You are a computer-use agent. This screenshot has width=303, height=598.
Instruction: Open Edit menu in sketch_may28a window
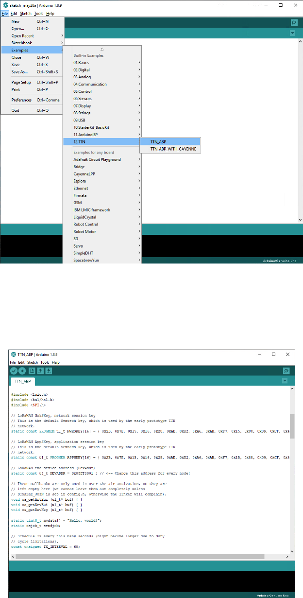14,13
